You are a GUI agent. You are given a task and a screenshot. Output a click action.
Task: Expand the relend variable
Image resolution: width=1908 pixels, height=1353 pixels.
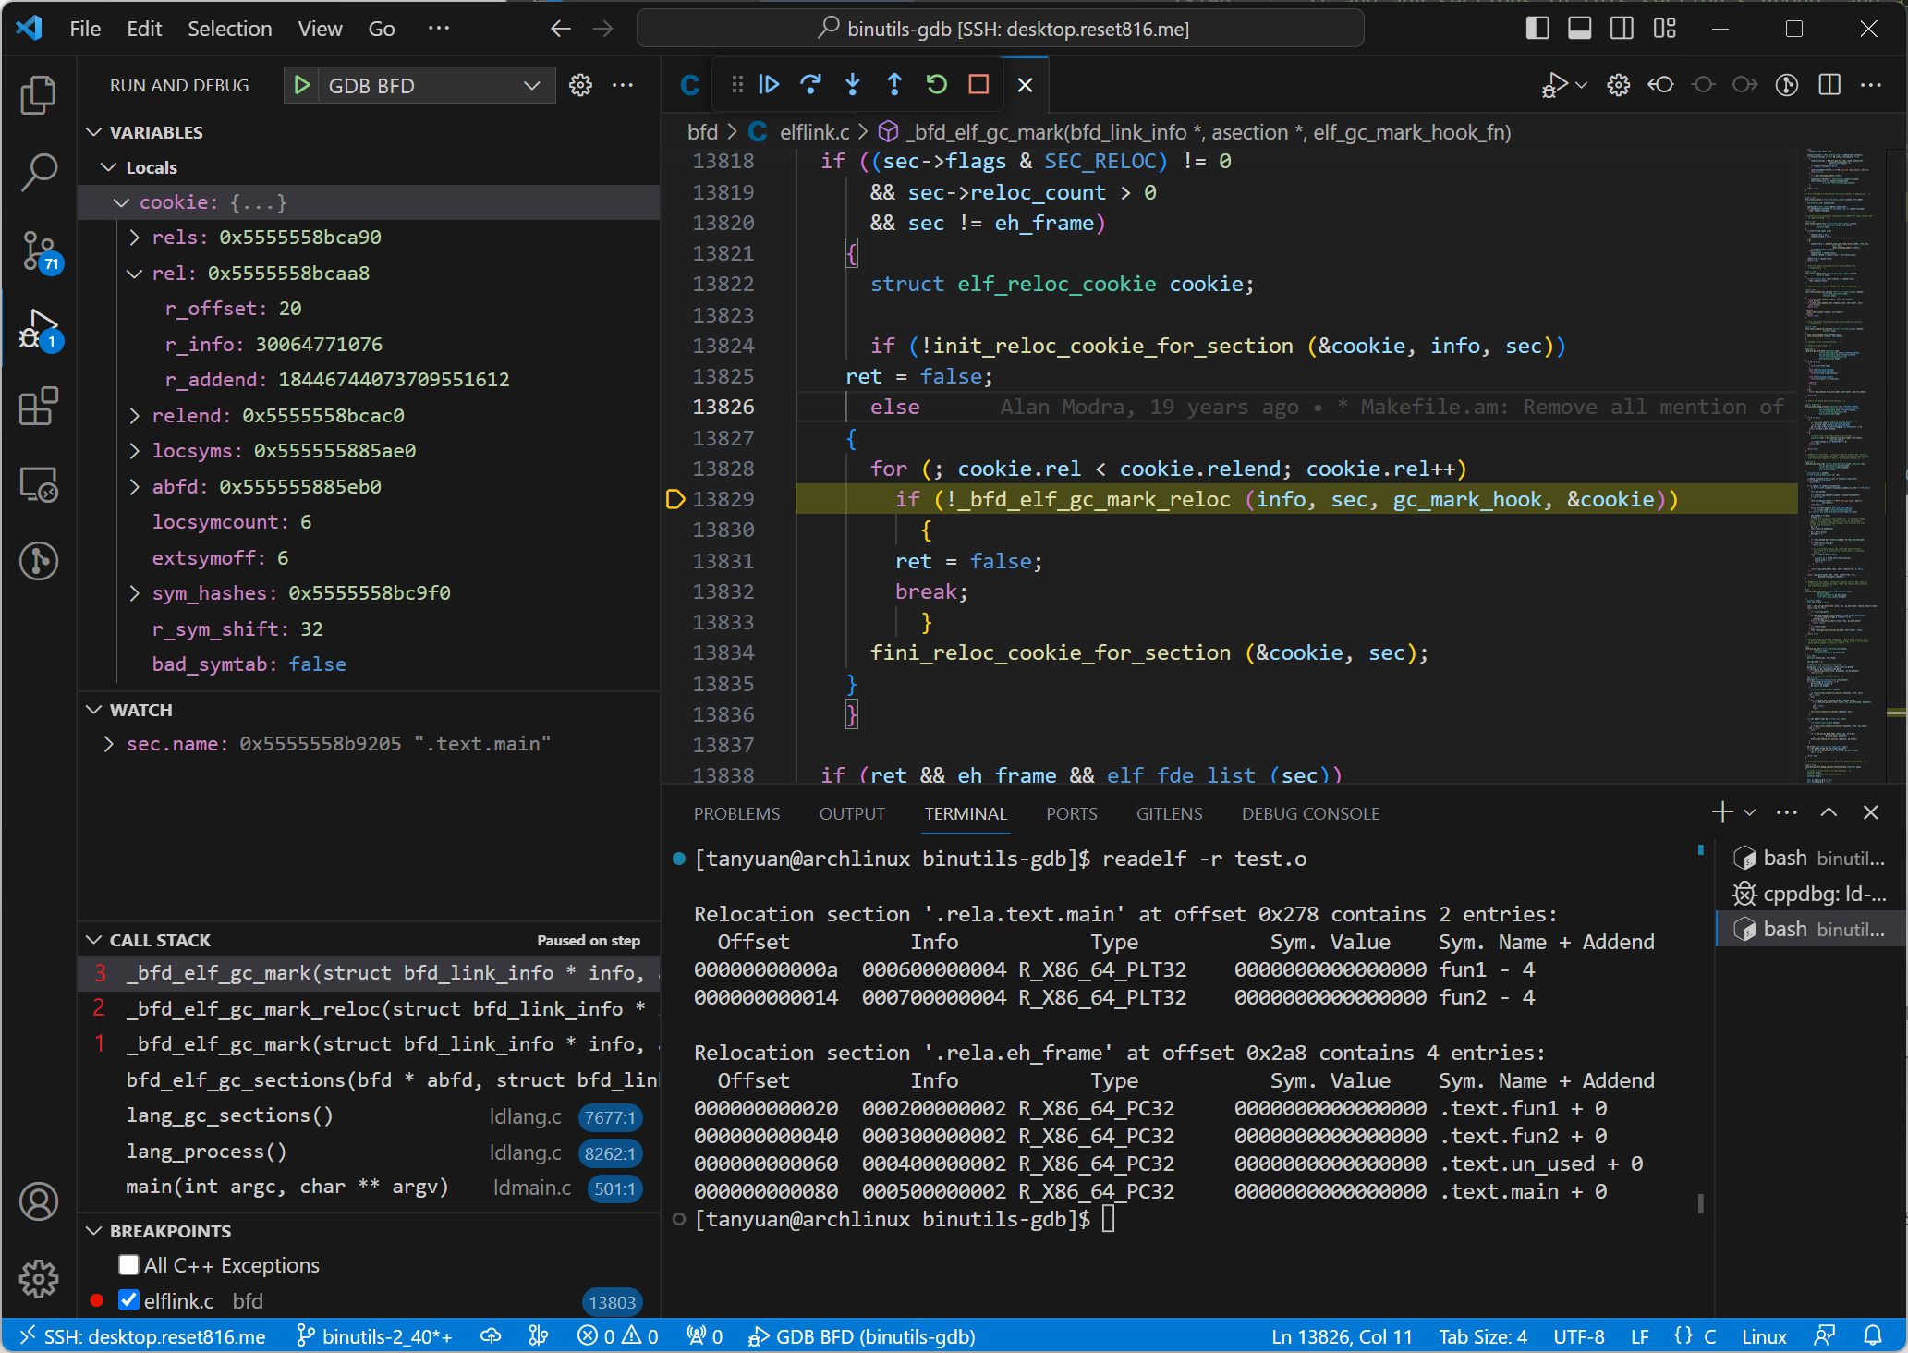tap(135, 416)
